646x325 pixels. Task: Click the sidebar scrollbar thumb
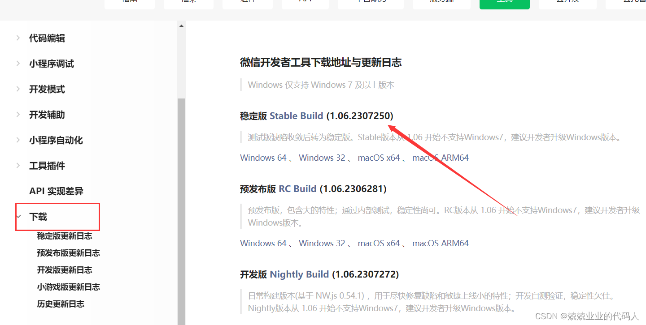(181, 211)
